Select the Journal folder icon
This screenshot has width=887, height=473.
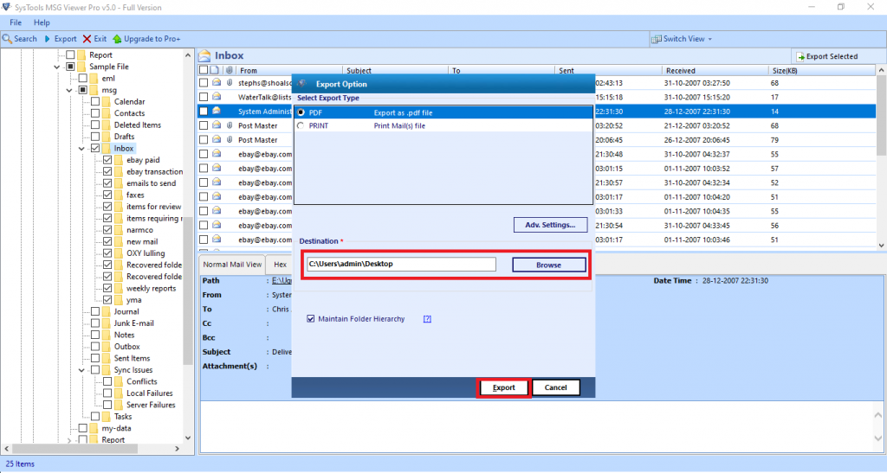[106, 311]
